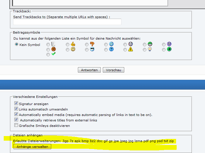Image resolution: width=205 pixels, height=153 pixels.
Task: Click the Trackback group heading
Action: click(x=22, y=11)
